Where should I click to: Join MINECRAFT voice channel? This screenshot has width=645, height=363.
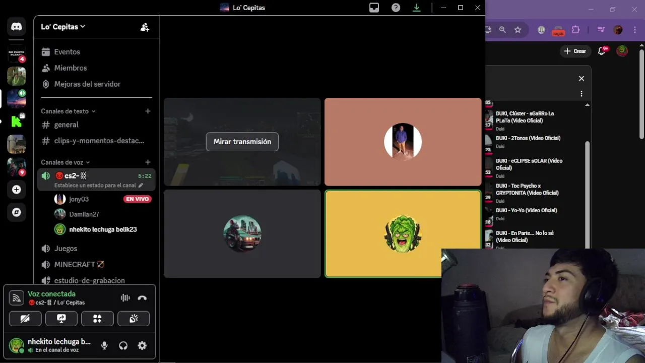(96, 265)
